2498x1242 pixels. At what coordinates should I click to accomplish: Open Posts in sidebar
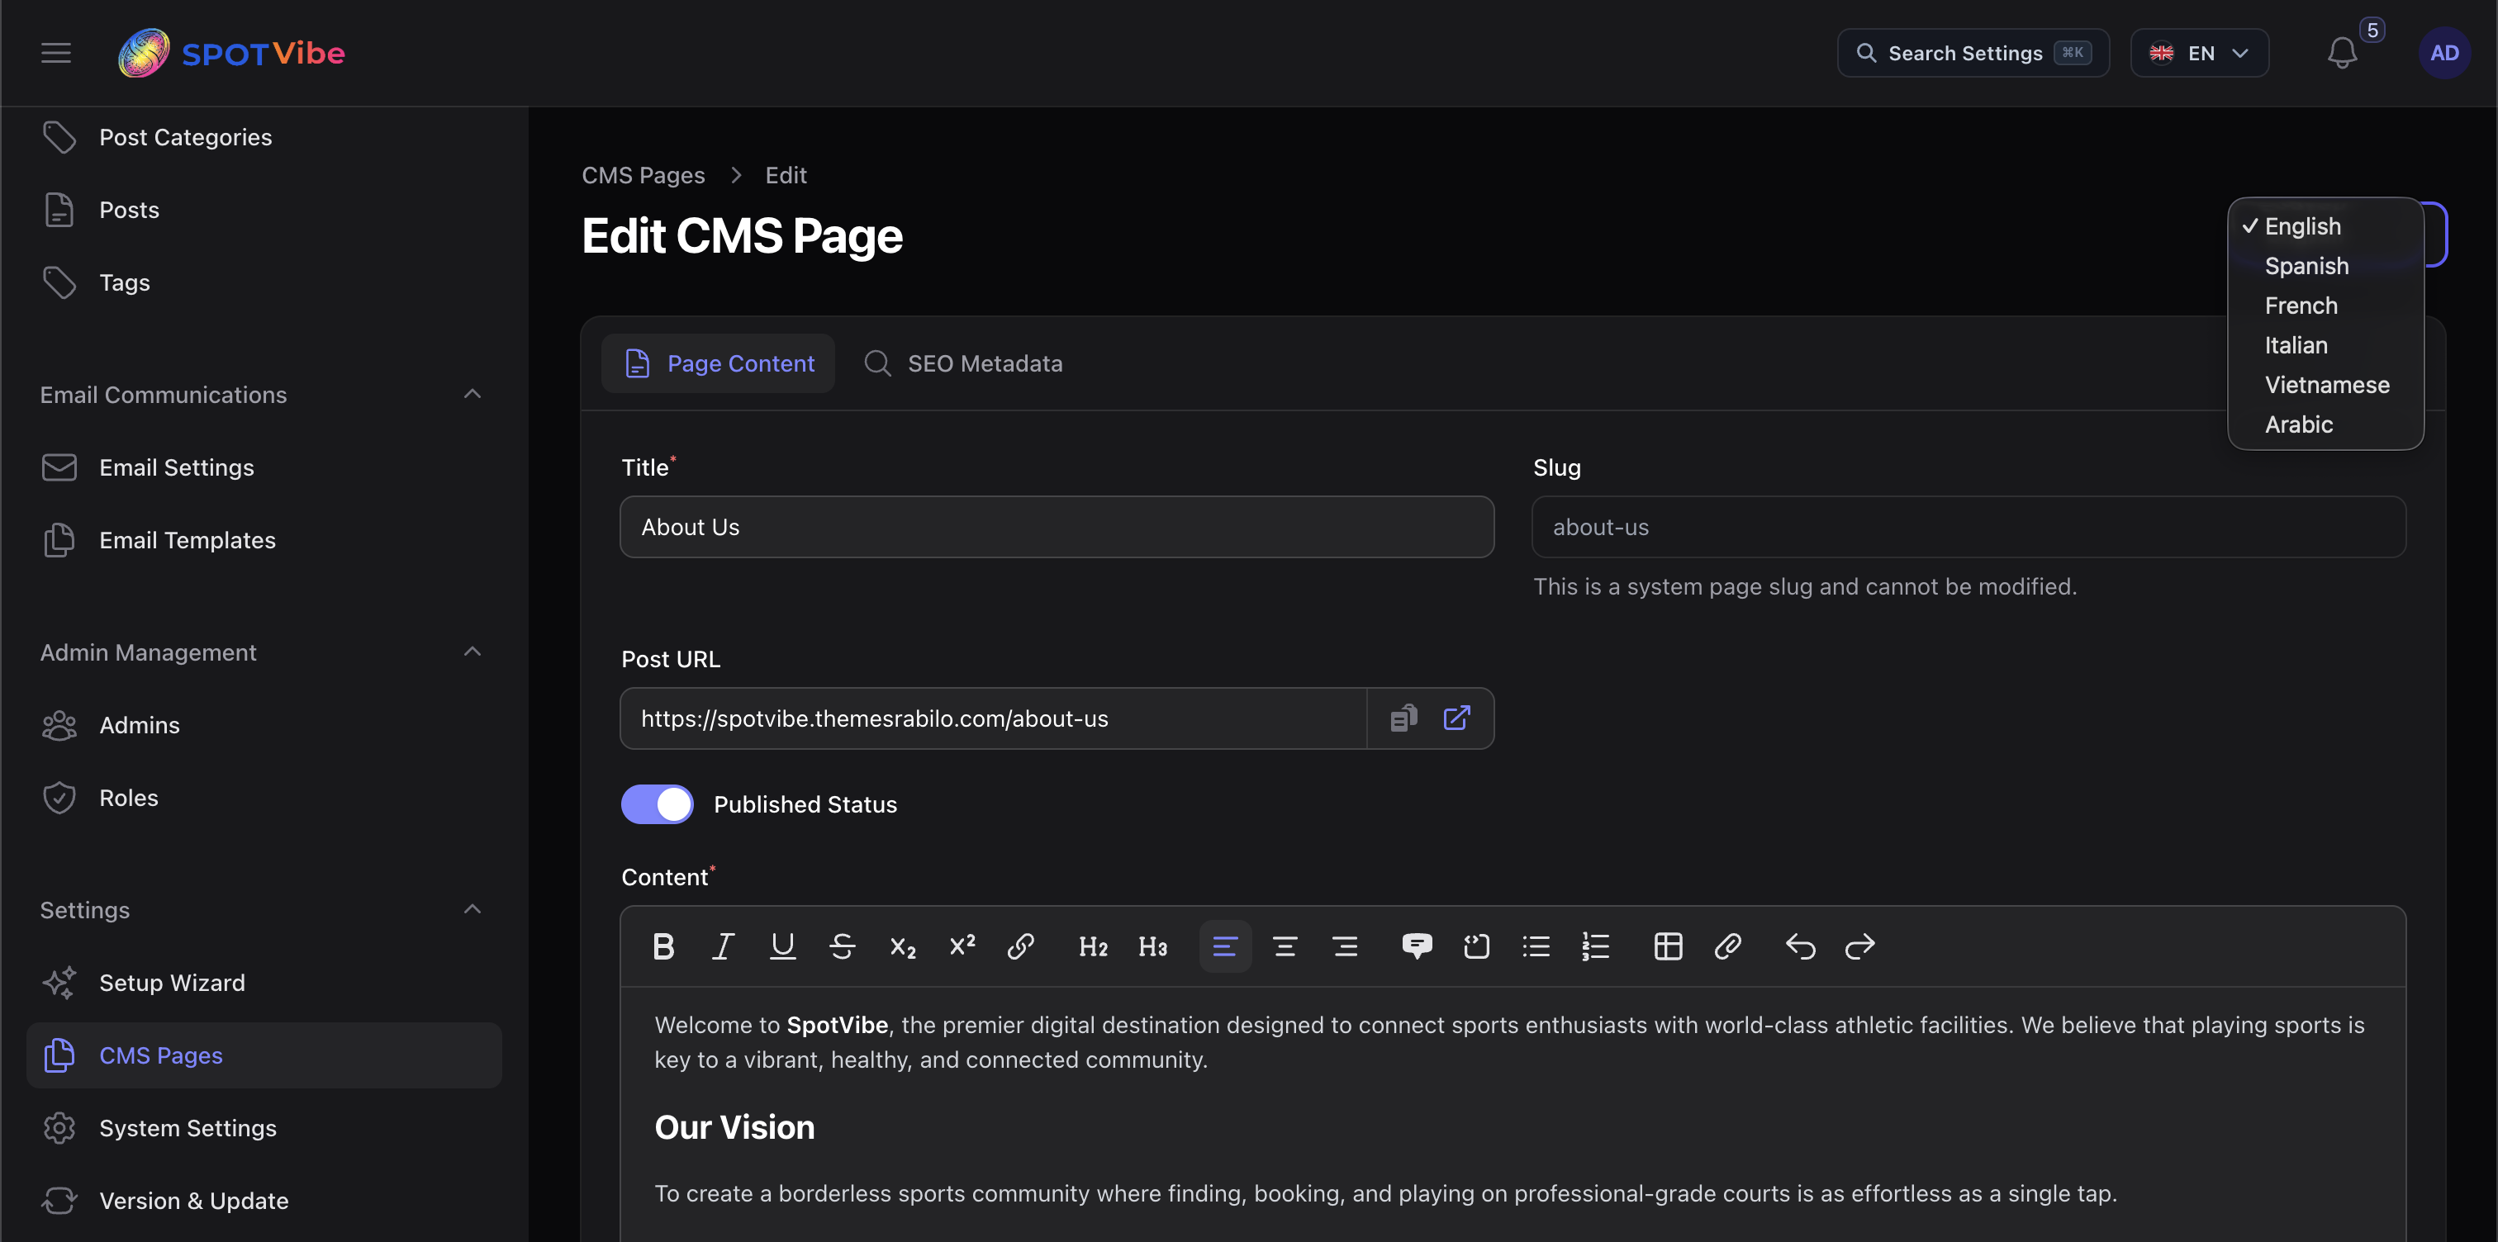pyautogui.click(x=264, y=211)
